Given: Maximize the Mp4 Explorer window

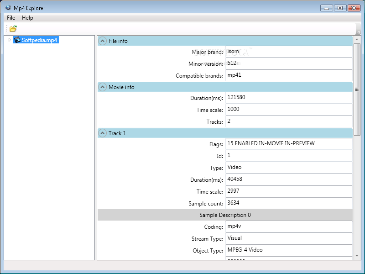Looking at the screenshot, I should pos(340,8).
